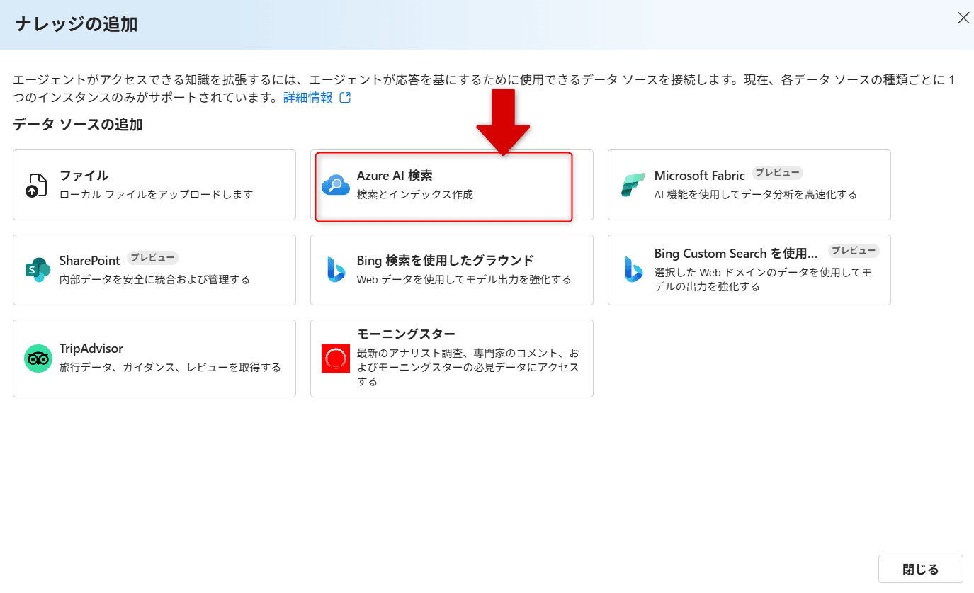Select the Bing Custom Search icon
This screenshot has height=593, width=974.
tap(633, 269)
